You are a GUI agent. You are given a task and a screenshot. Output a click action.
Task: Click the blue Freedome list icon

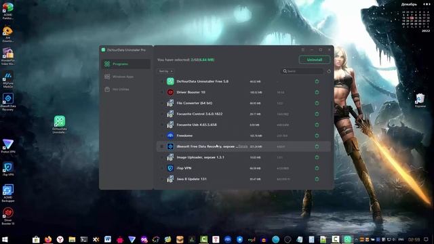(x=170, y=136)
